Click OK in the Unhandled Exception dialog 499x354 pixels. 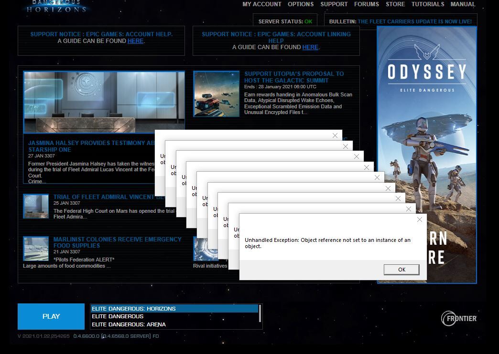coord(401,270)
